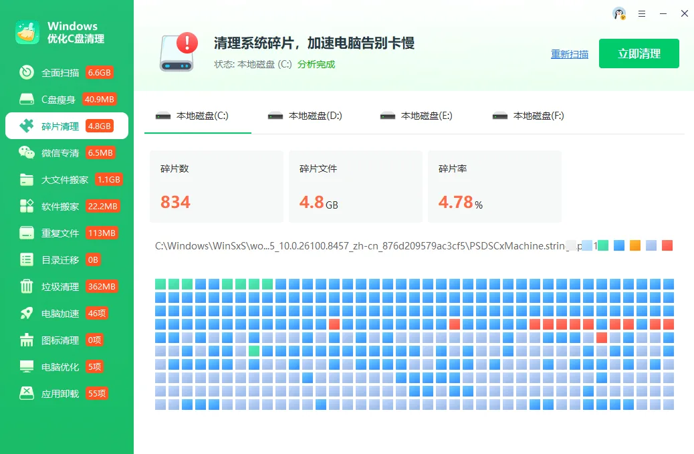This screenshot has height=454, width=694.
Task: Click the 应用卸载 icon
Action: 27,393
